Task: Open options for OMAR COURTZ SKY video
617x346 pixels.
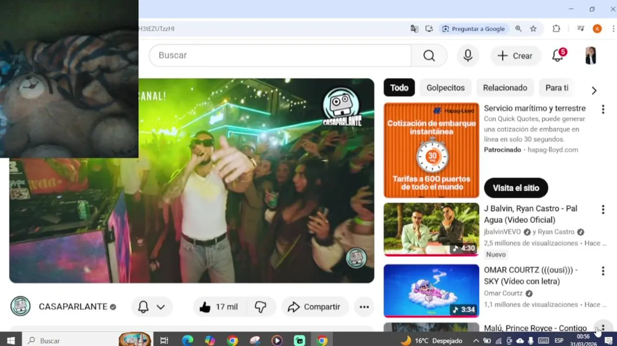Action: (x=603, y=271)
